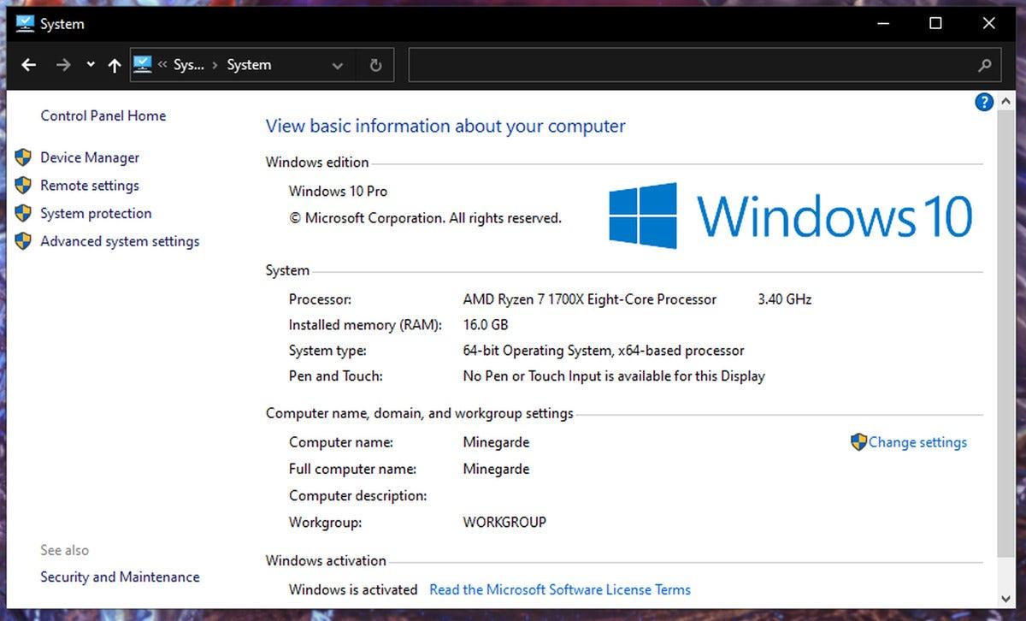Screen dimensions: 1026x621
Task: Click the Up navigation arrow icon
Action: (x=114, y=64)
